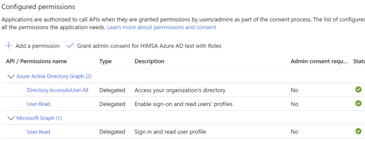Click No in Sign in and read row
Screen dimensions: 365x141
pos(294,132)
